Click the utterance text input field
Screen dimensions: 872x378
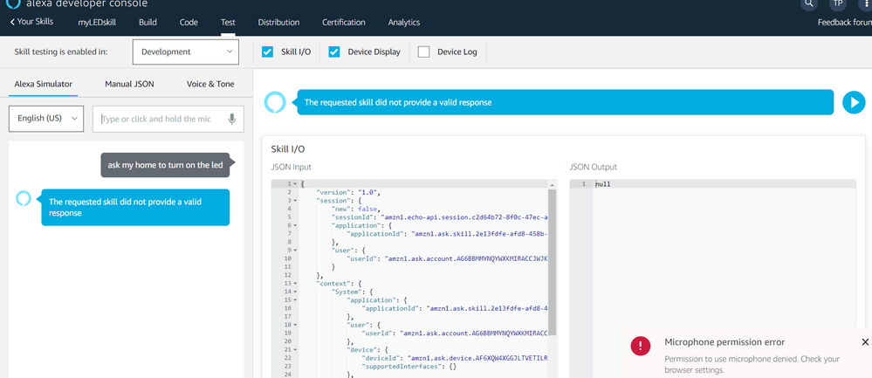tap(161, 119)
